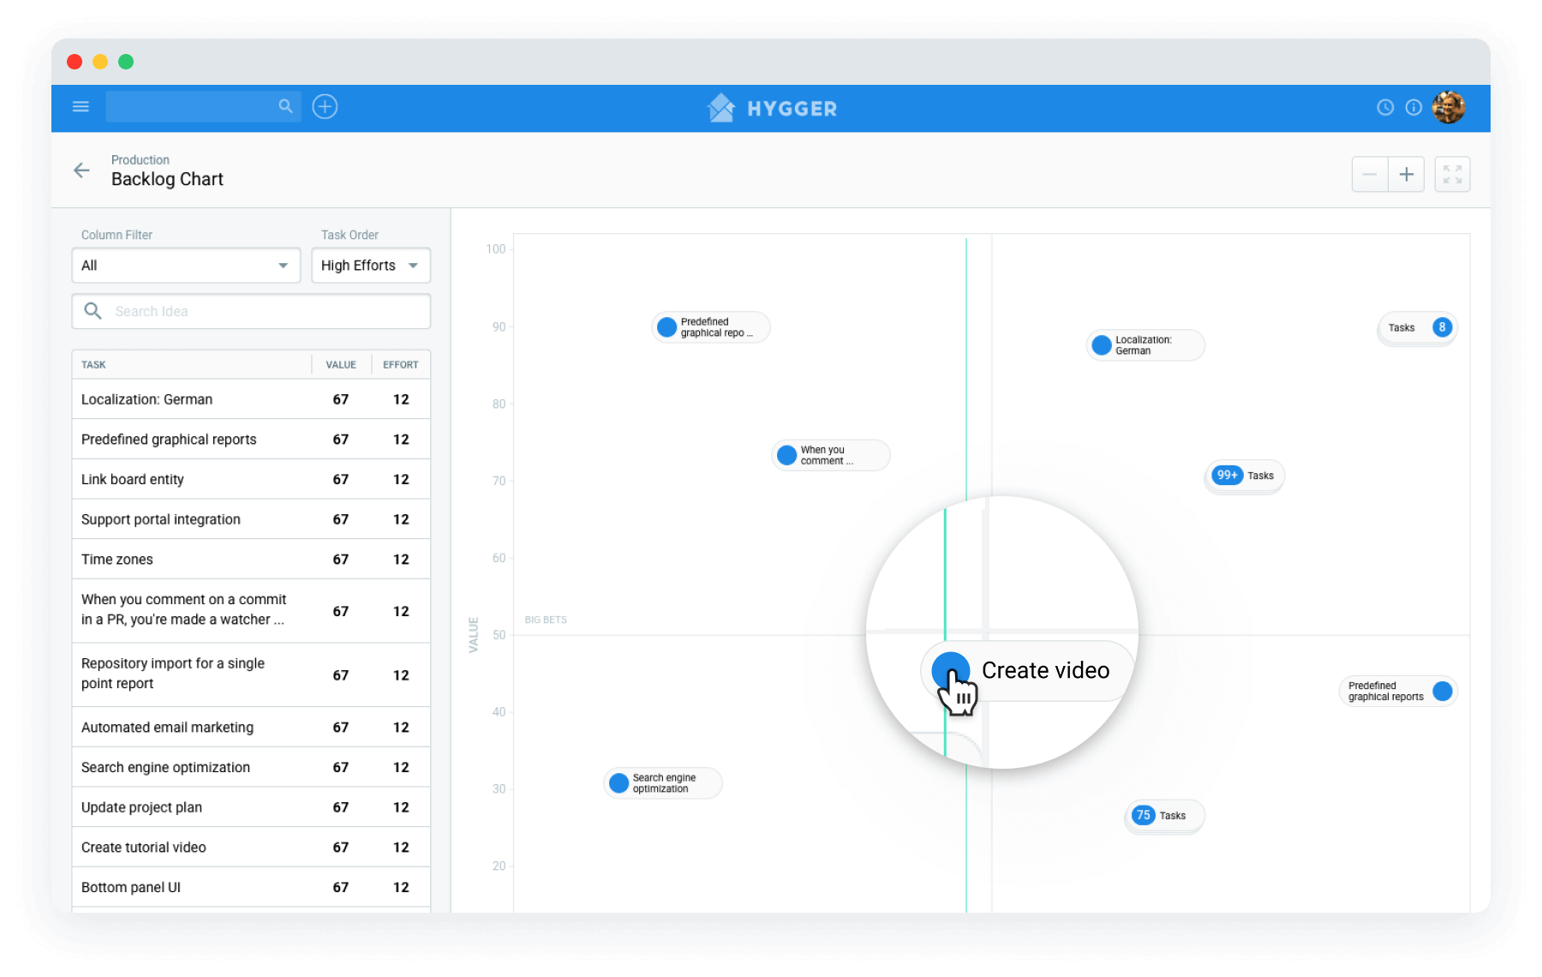Open the Task Order High Efforts dropdown
The height and width of the screenshot is (977, 1542).
point(370,266)
